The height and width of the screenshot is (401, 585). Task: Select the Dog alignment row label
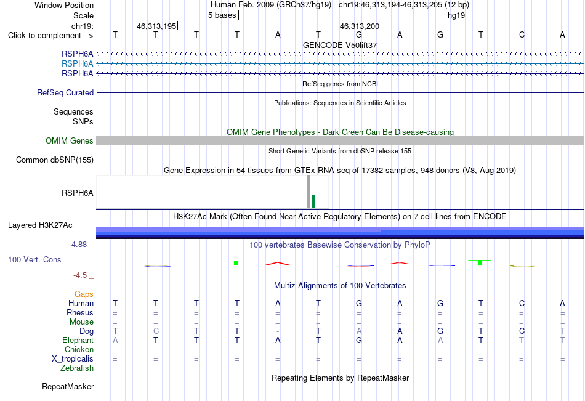click(x=86, y=331)
